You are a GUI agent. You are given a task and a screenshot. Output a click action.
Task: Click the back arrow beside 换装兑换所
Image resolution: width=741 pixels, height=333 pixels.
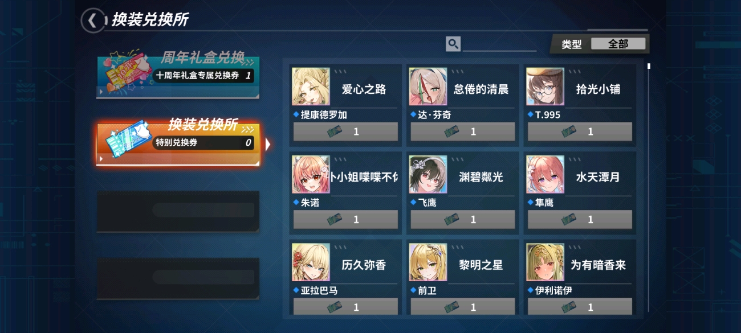(93, 21)
